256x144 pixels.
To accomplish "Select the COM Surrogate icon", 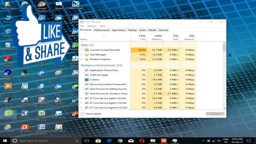I will pos(87,75).
